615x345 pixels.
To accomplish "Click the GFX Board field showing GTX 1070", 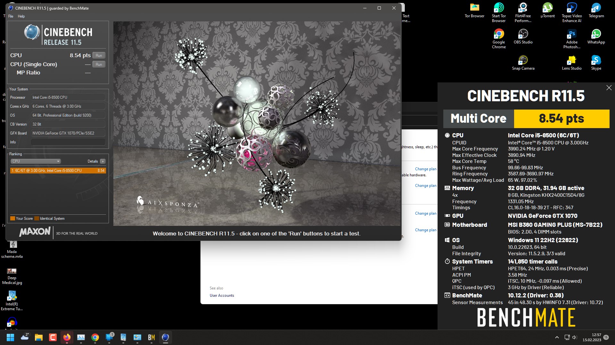I will (x=68, y=133).
